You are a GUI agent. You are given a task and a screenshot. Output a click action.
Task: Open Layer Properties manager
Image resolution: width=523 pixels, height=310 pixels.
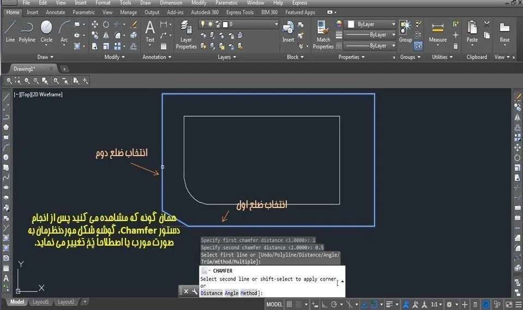(x=186, y=35)
